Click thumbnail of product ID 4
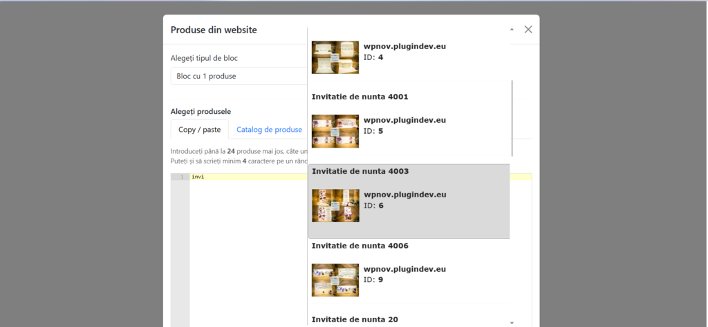Image resolution: width=708 pixels, height=327 pixels. pyautogui.click(x=335, y=57)
